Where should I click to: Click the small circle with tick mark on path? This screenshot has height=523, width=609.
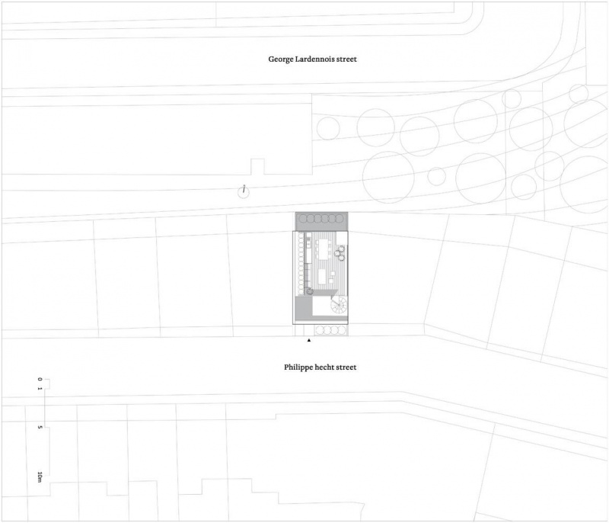click(243, 191)
